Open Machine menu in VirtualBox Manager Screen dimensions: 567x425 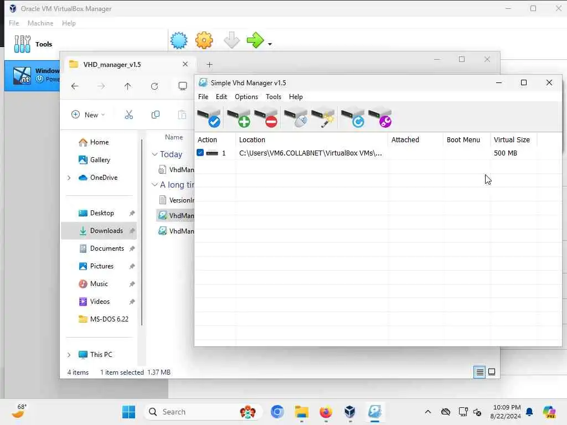40,23
